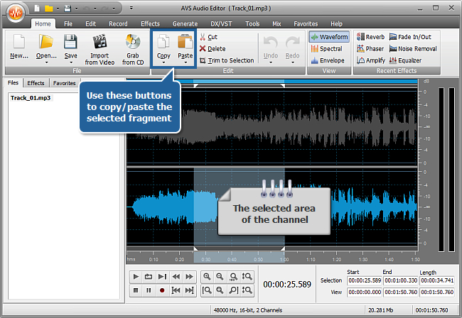Image resolution: width=462 pixels, height=318 pixels.
Task: Click the Save floppy disk icon
Action: pos(70,41)
